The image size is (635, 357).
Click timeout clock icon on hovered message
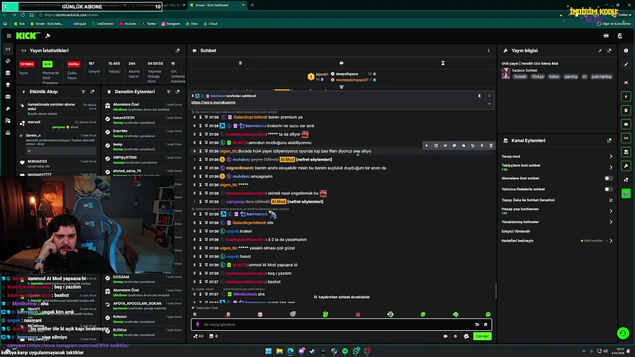click(436, 146)
